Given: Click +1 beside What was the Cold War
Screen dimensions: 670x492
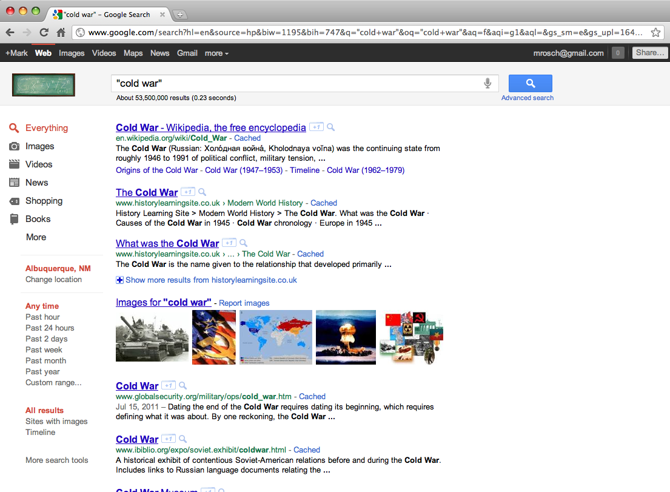Looking at the screenshot, I should [229, 243].
